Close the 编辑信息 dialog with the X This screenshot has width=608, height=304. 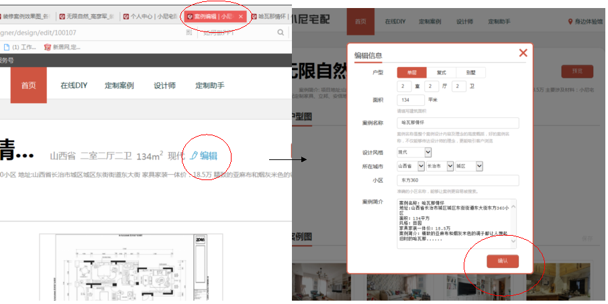coord(523,53)
